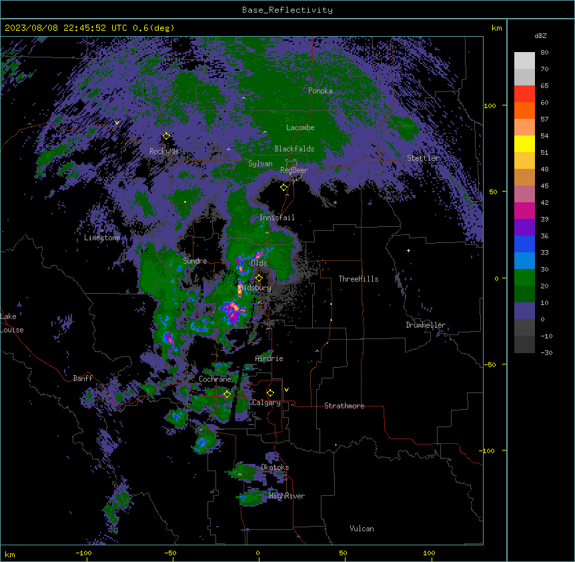Select the magenta 39-42 dBZ legend swatch

click(x=524, y=210)
